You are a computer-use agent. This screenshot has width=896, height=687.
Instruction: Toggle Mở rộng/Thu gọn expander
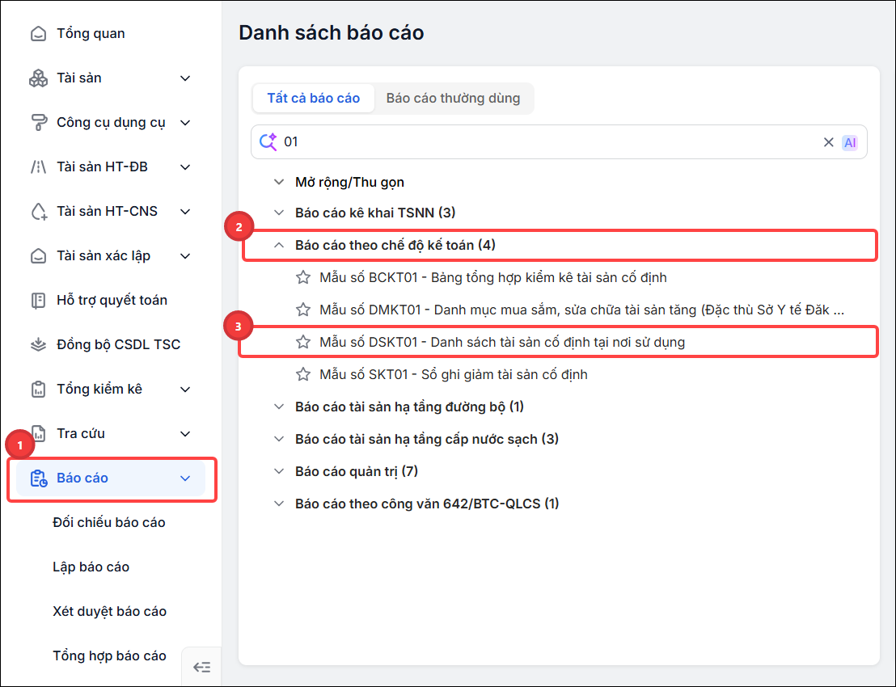click(x=279, y=182)
